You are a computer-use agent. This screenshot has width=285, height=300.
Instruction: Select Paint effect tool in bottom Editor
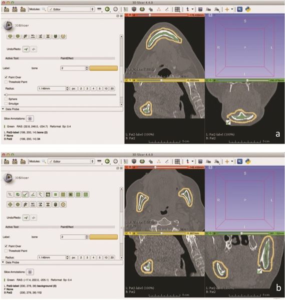tap(25, 194)
